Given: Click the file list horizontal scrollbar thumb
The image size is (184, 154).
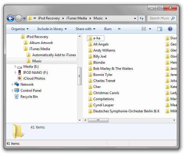Looking at the screenshot, I should click(x=98, y=120).
